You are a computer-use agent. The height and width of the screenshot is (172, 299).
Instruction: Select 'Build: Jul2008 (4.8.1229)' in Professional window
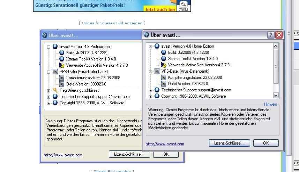[87, 52]
